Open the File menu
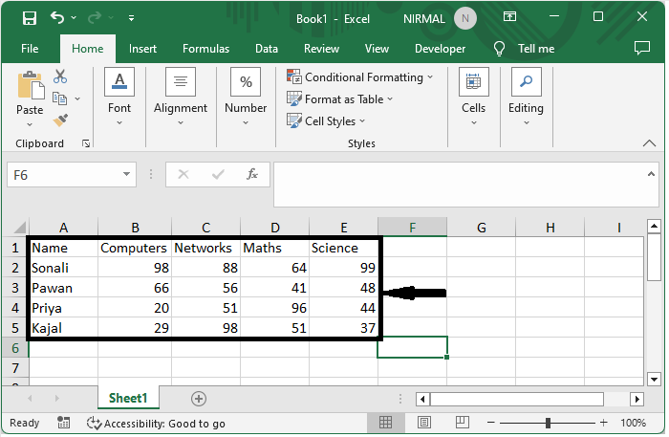This screenshot has width=669, height=437. (x=30, y=49)
